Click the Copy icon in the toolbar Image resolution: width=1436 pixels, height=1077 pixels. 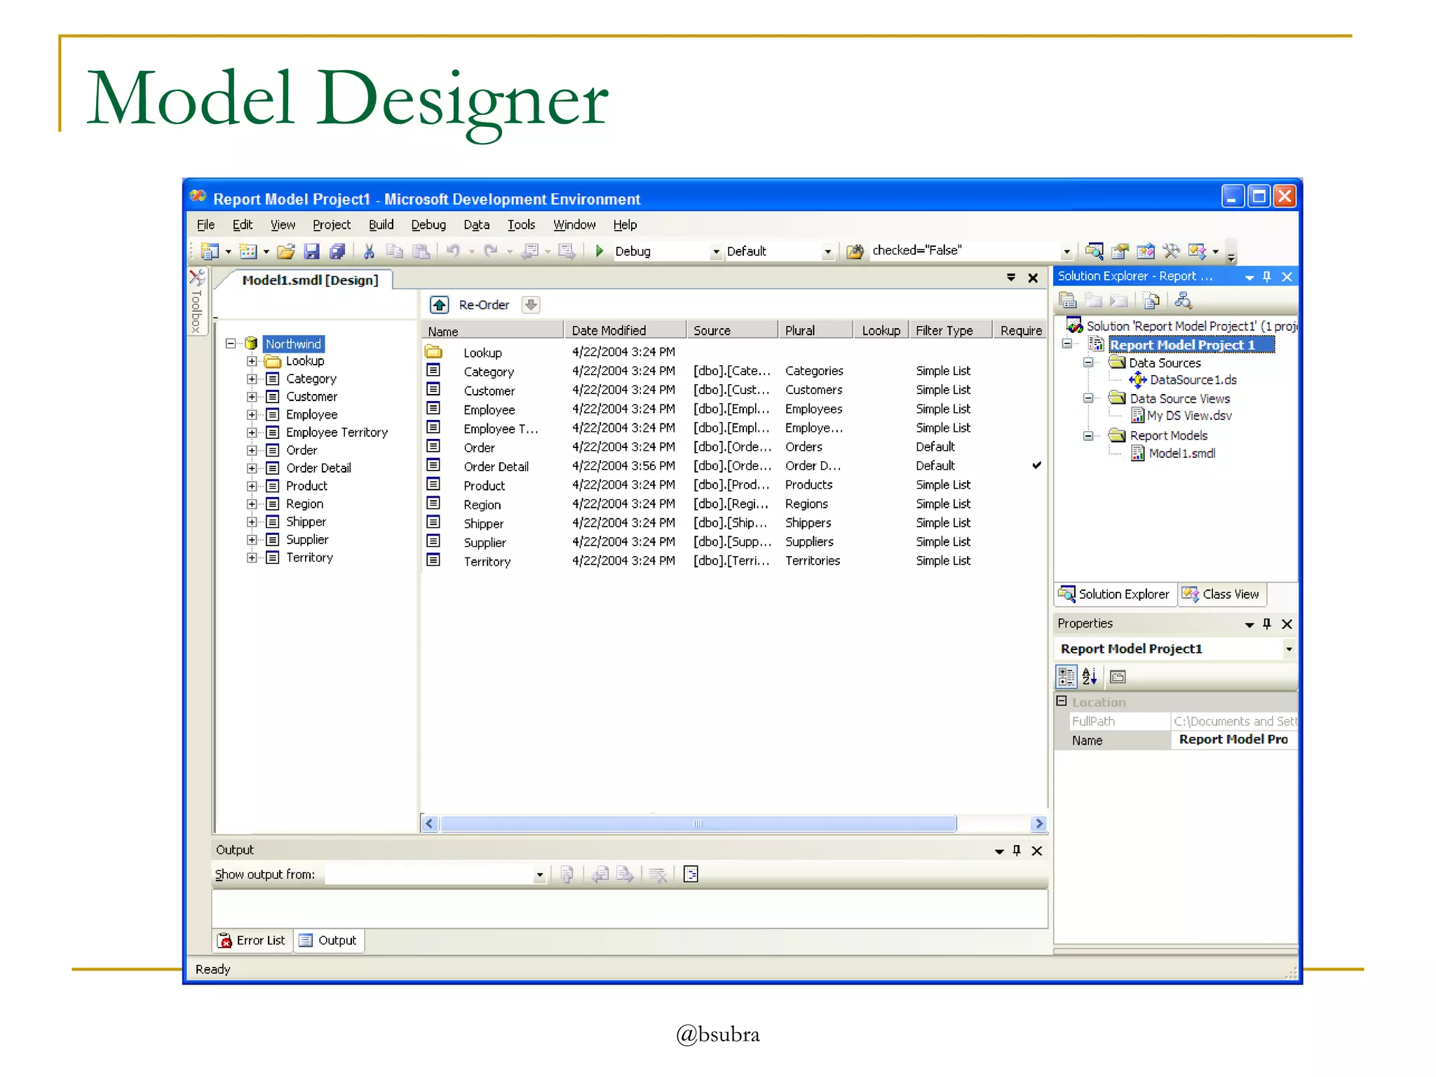pyautogui.click(x=395, y=251)
